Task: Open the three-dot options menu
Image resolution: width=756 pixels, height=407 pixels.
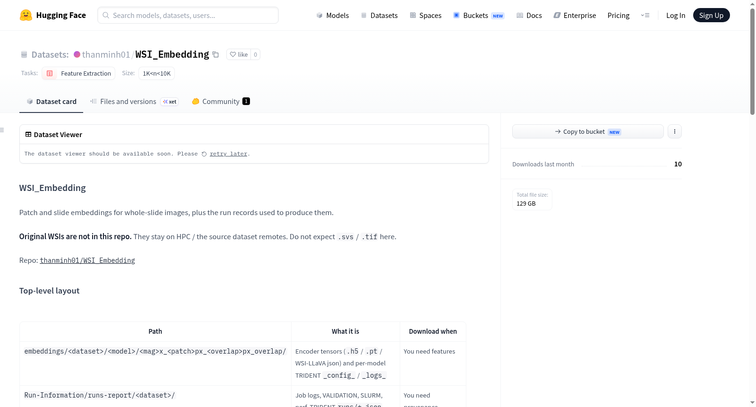Action: click(675, 131)
